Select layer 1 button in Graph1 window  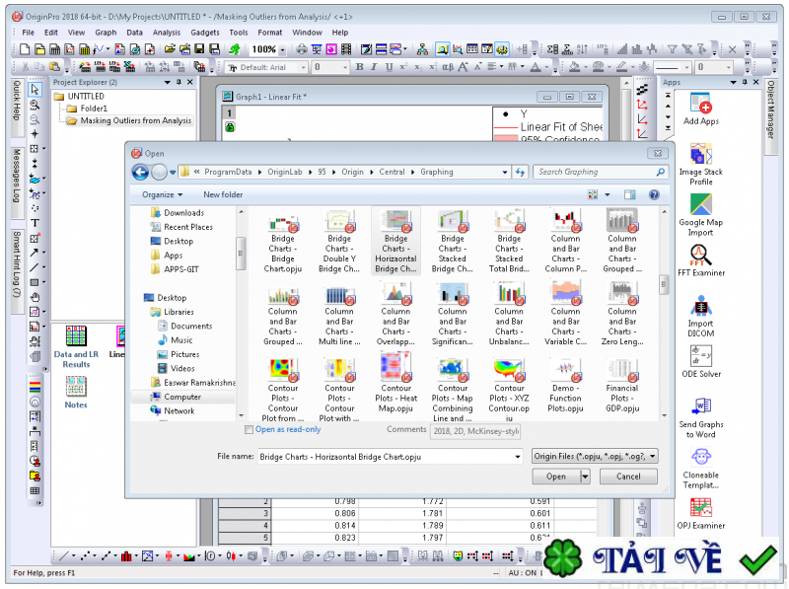[229, 113]
